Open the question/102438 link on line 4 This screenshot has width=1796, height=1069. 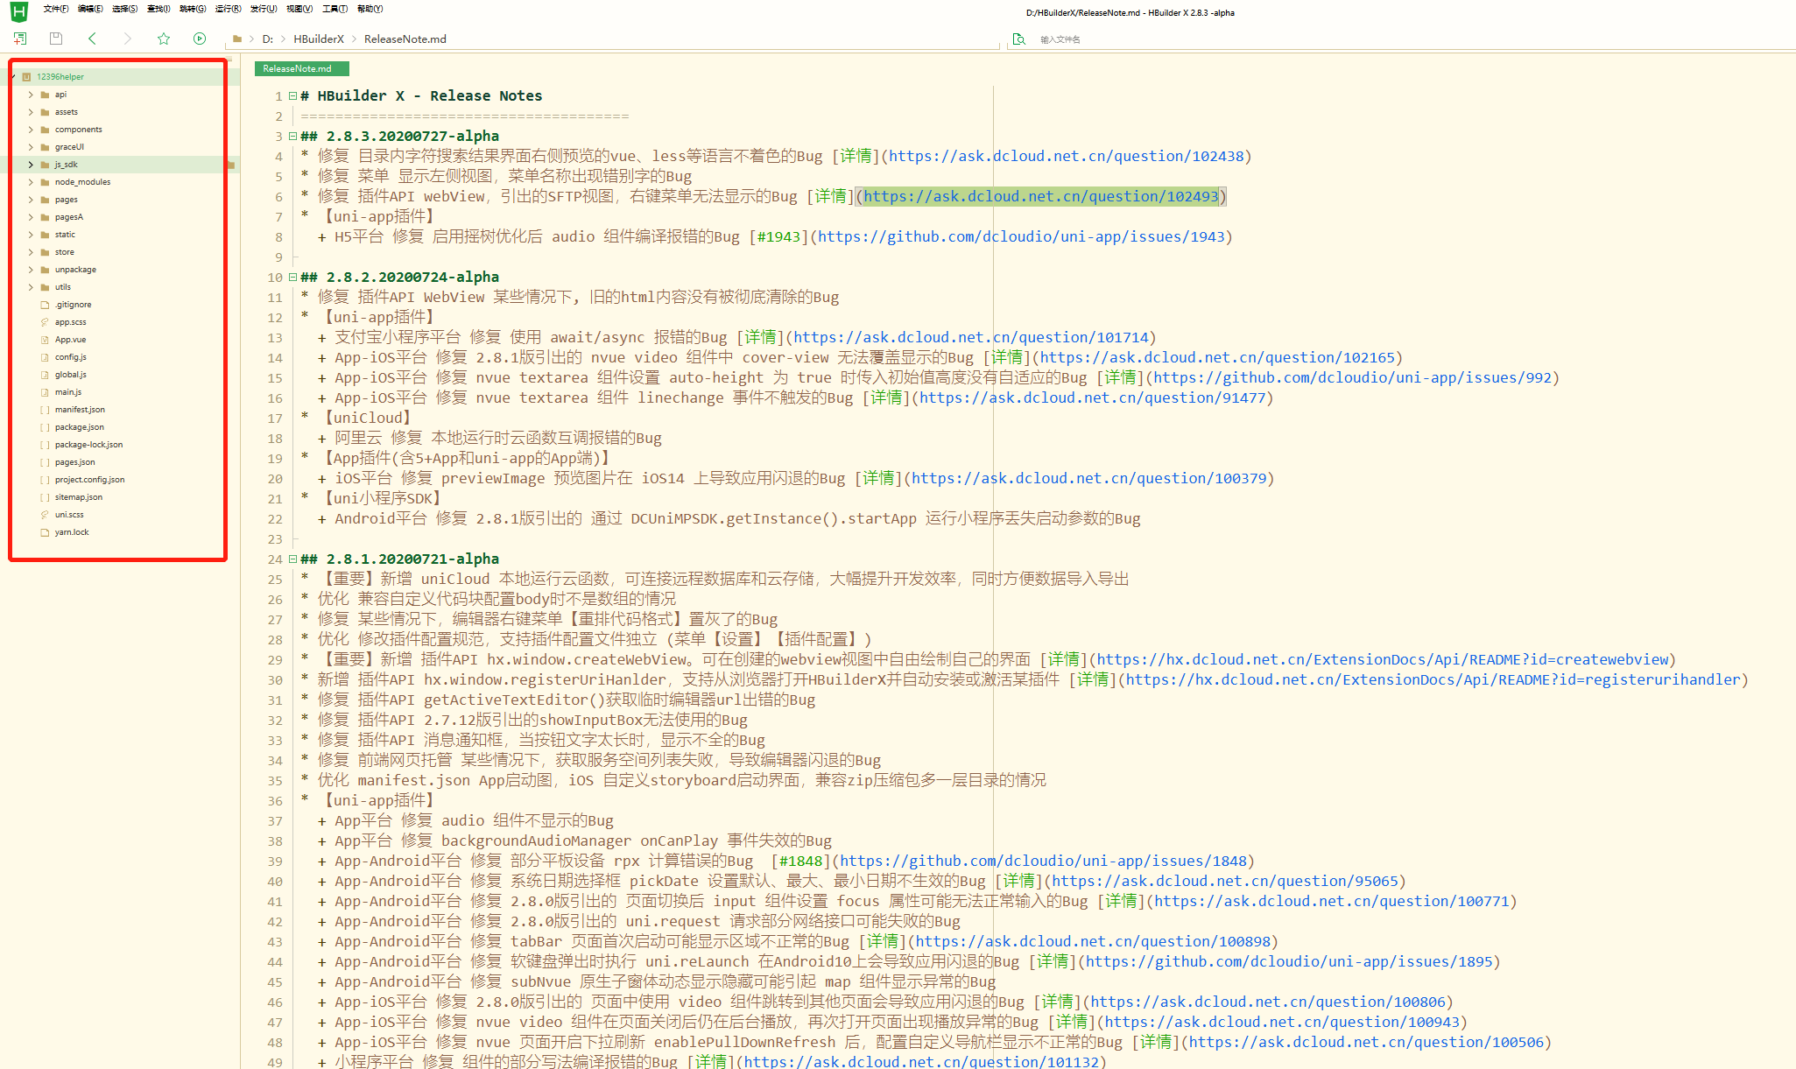[1066, 157]
